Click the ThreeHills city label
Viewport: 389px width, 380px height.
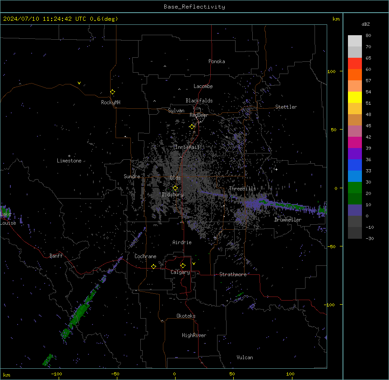[242, 189]
